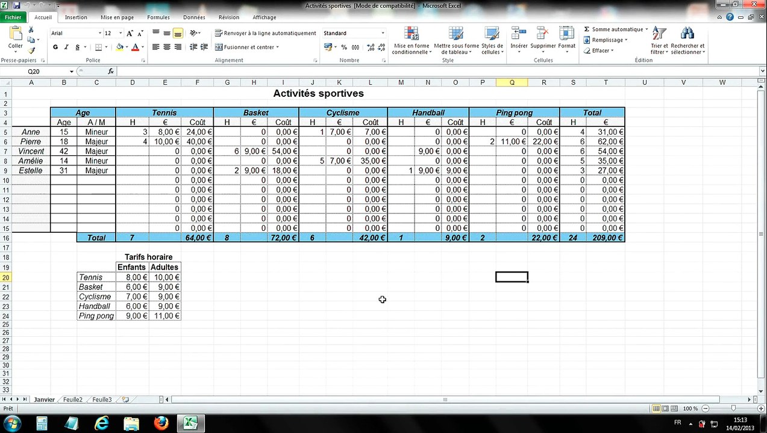The image size is (767, 433).
Task: Open Internet Explorer from the taskbar
Action: click(x=102, y=423)
